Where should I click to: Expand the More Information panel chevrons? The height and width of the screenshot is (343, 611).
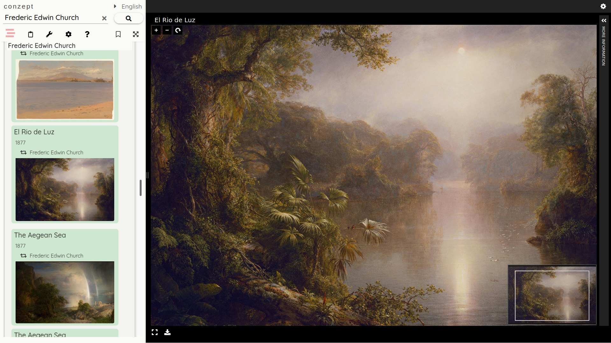pos(604,20)
